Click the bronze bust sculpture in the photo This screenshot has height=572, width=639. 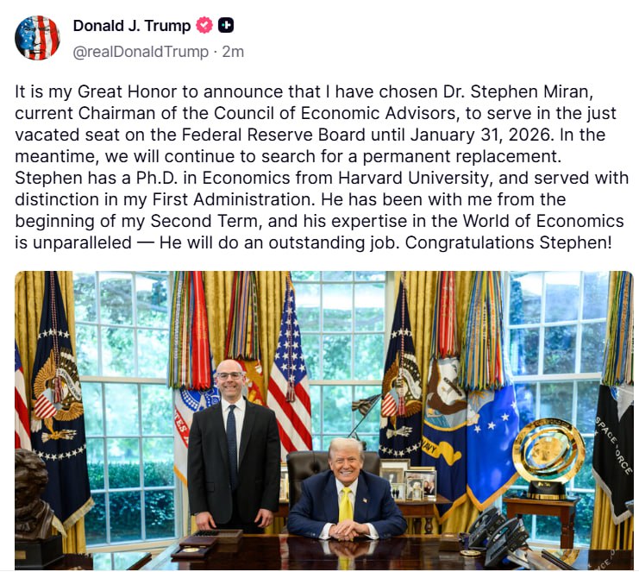(33, 496)
